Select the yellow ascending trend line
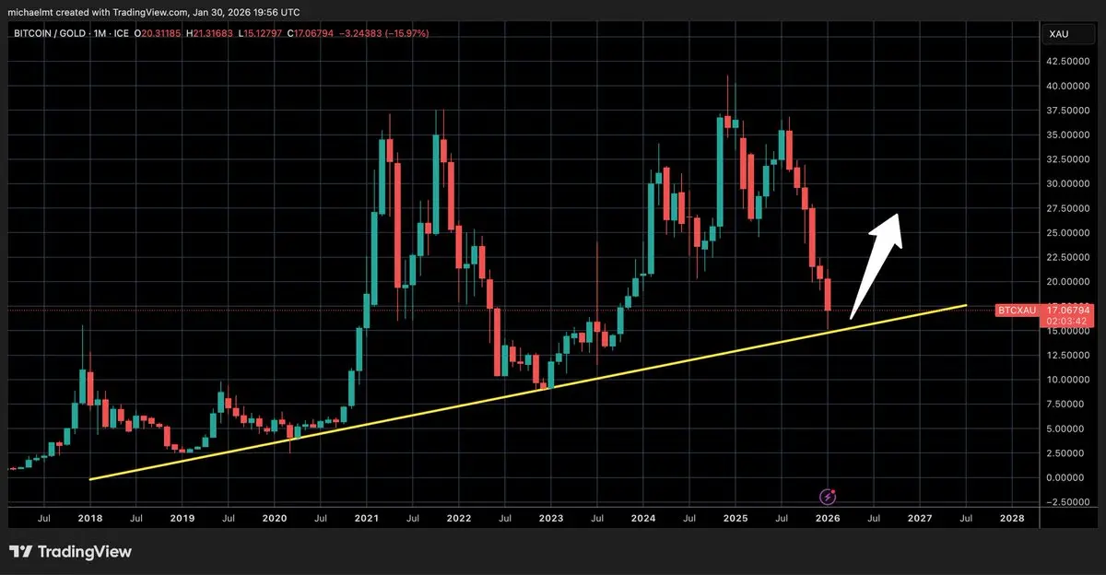 tap(527, 393)
